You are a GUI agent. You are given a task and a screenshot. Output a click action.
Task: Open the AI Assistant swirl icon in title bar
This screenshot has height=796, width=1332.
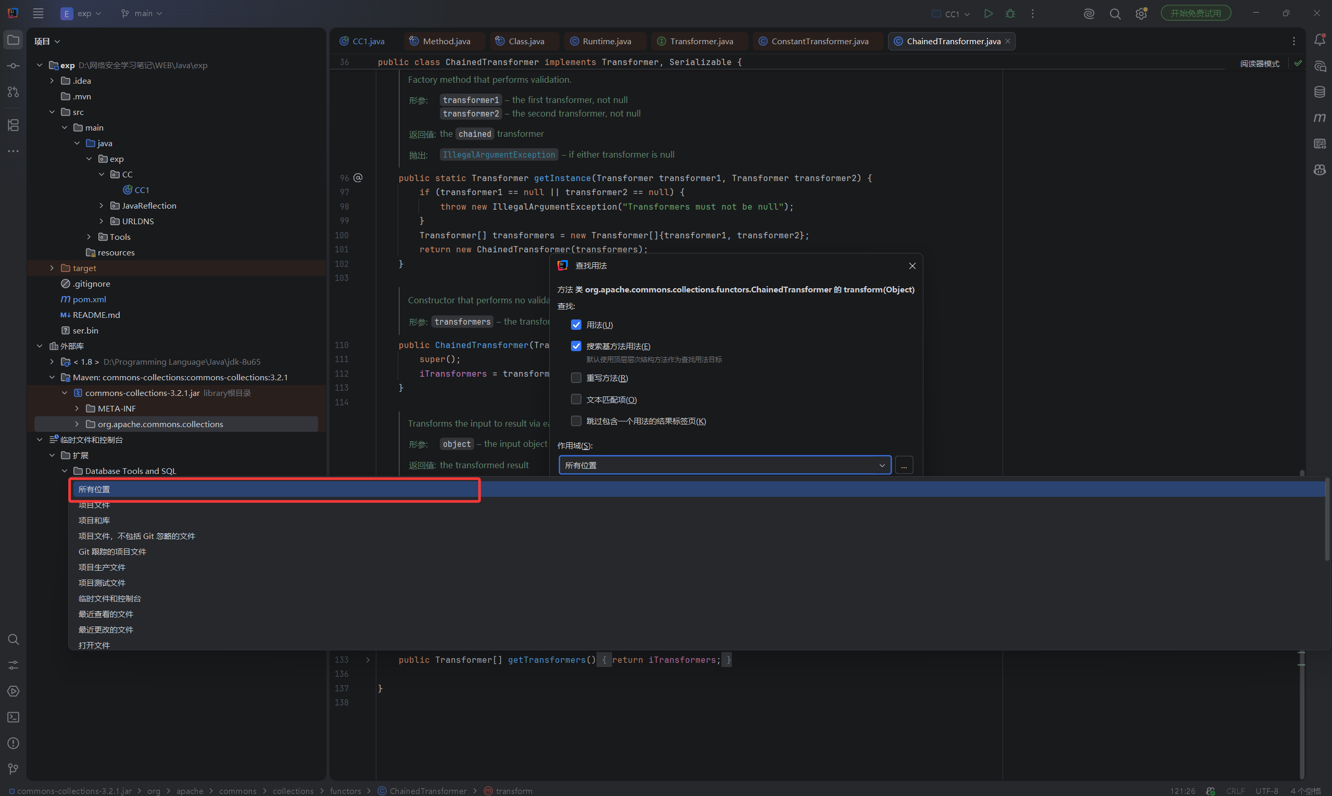(x=1089, y=14)
